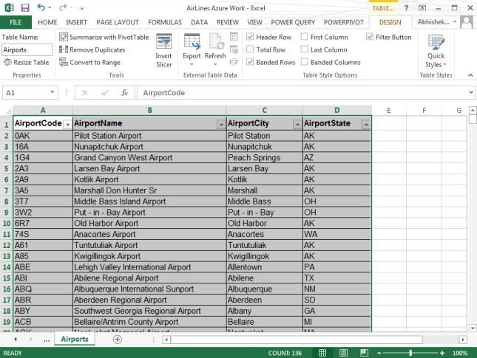The height and width of the screenshot is (358, 477).
Task: Click the Unlink icon in External Table Data
Action: point(234,62)
